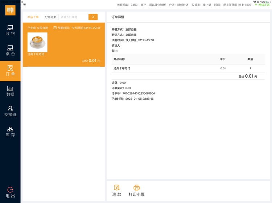Click the battery status icon

267,2
